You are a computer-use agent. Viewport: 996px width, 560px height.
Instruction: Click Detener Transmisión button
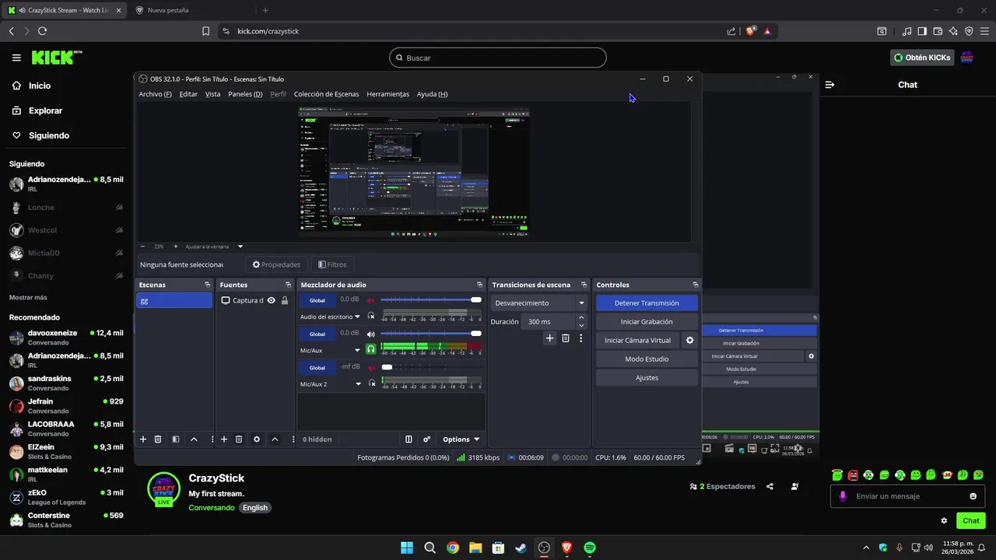[x=647, y=303]
